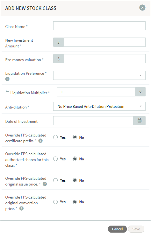The height and width of the screenshot is (238, 151).
Task: Open the Liquidation Preference dropdown
Action: (x=99, y=75)
